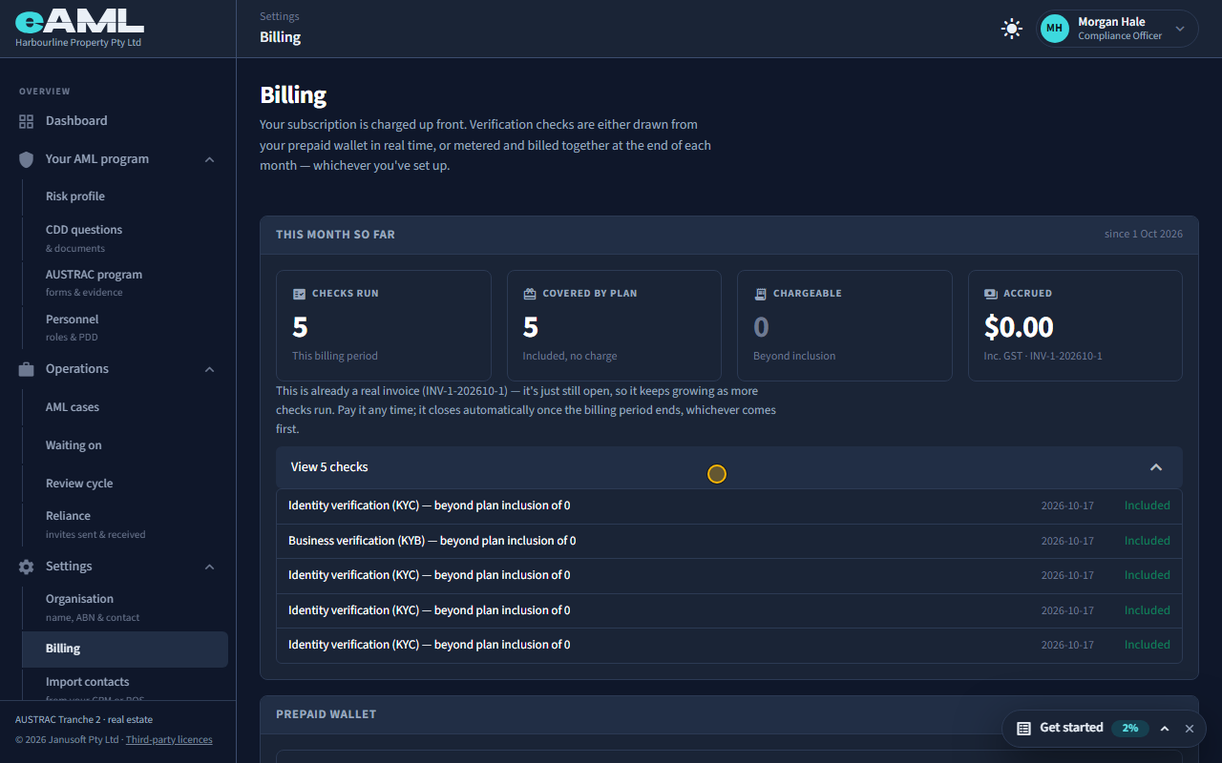The width and height of the screenshot is (1222, 763).
Task: Click the 'since 1 Oct 2026' text
Action: 1144,235
